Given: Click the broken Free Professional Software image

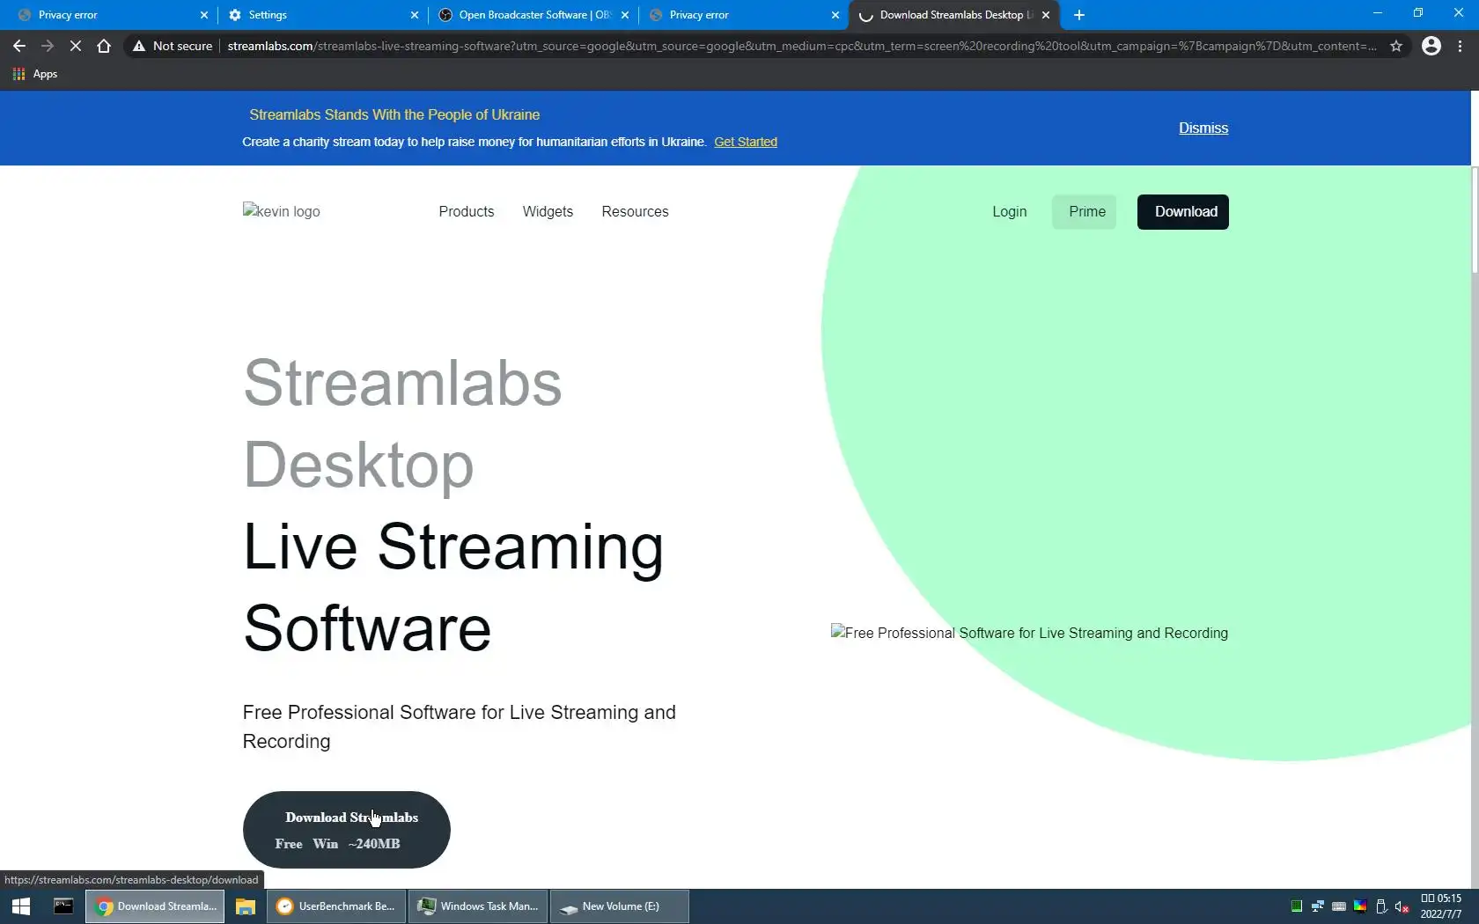Looking at the screenshot, I should [x=1029, y=633].
